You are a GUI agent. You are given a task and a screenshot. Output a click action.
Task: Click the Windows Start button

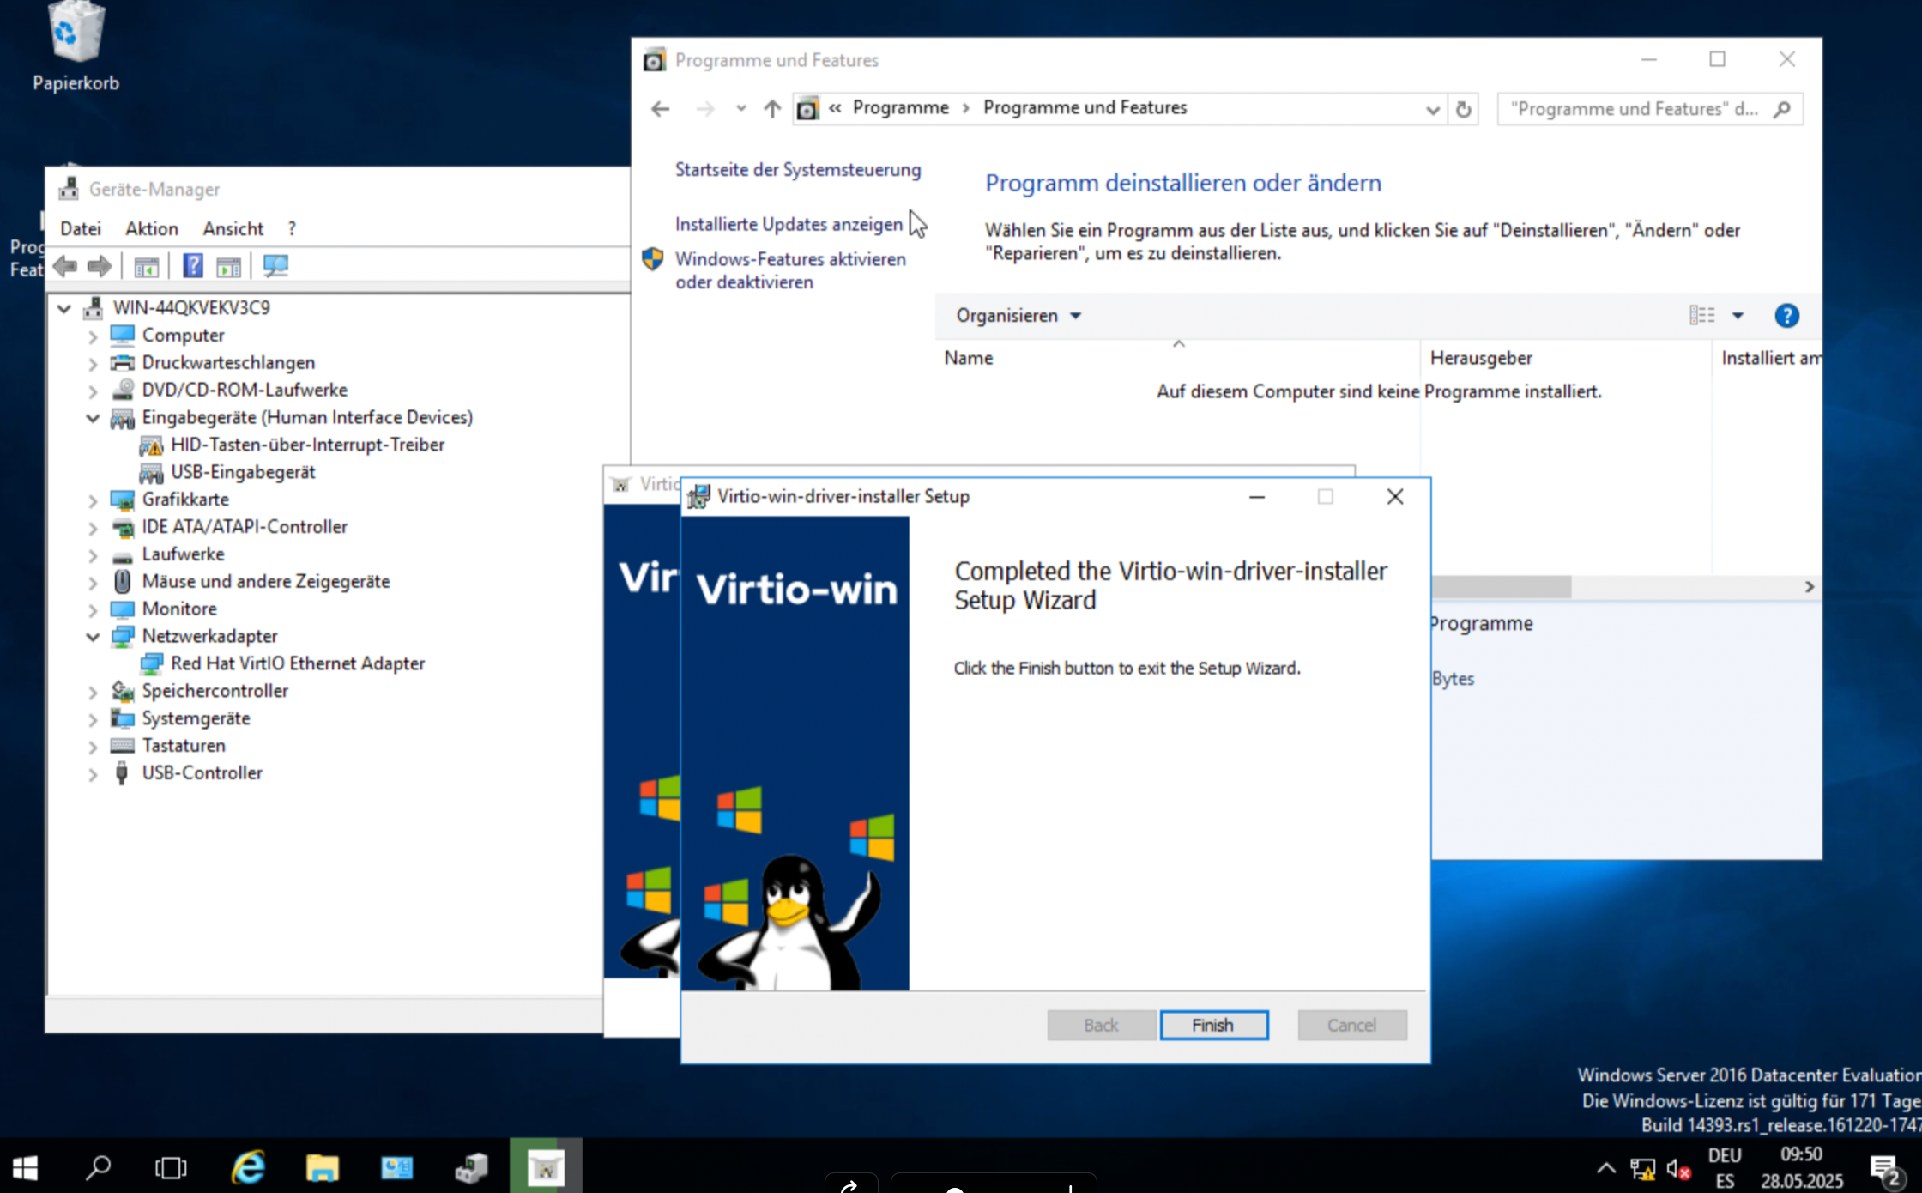(25, 1167)
